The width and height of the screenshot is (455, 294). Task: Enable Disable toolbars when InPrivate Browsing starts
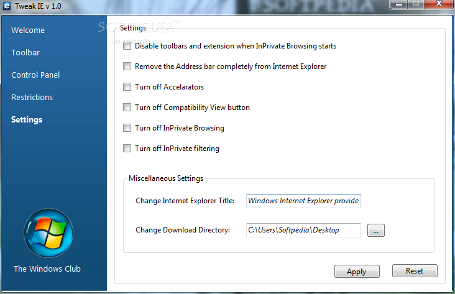click(127, 46)
